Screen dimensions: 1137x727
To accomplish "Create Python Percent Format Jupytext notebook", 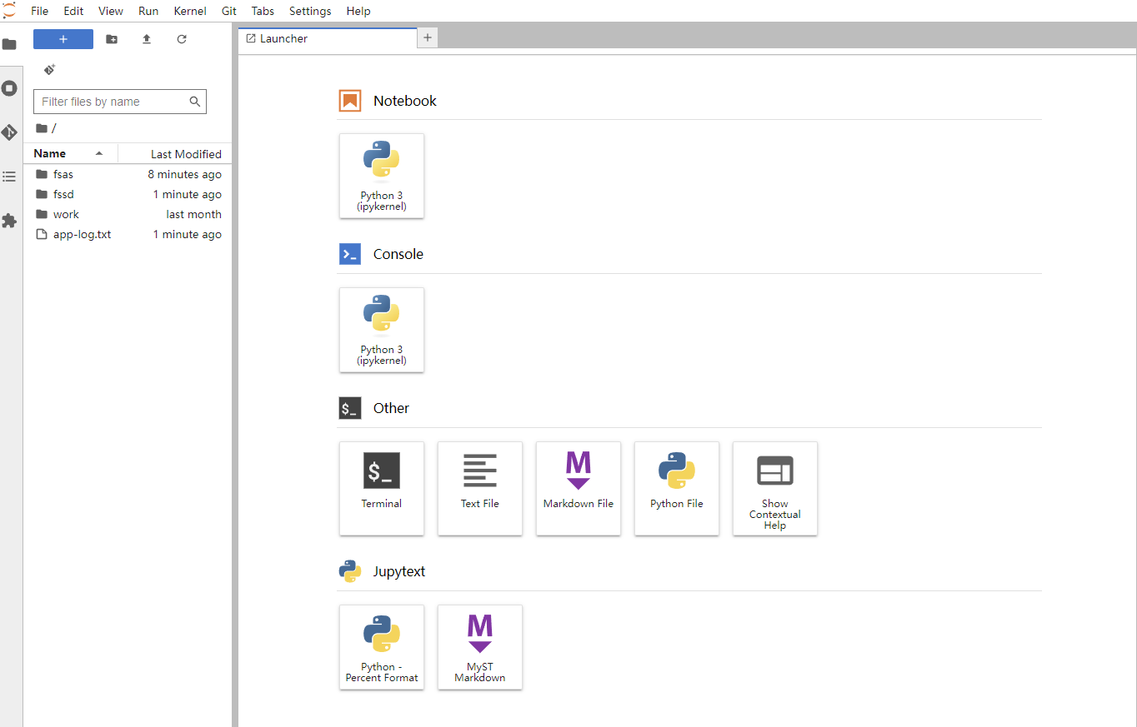I will [382, 647].
